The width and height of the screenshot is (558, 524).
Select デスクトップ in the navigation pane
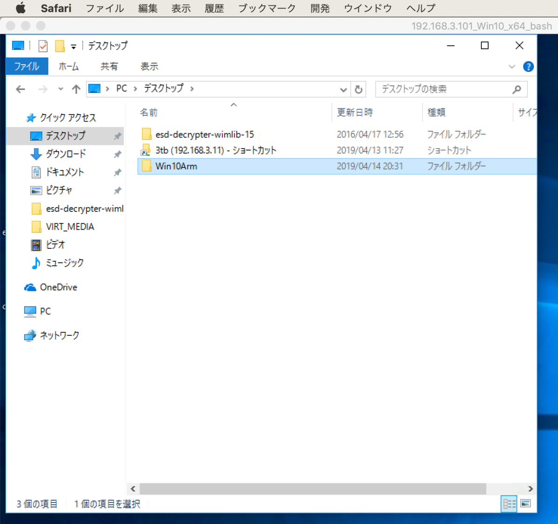tap(65, 136)
